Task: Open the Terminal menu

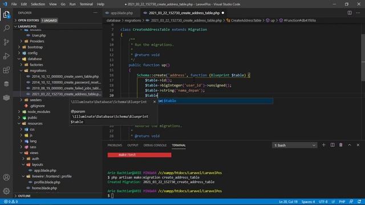Action: (x=86, y=4)
